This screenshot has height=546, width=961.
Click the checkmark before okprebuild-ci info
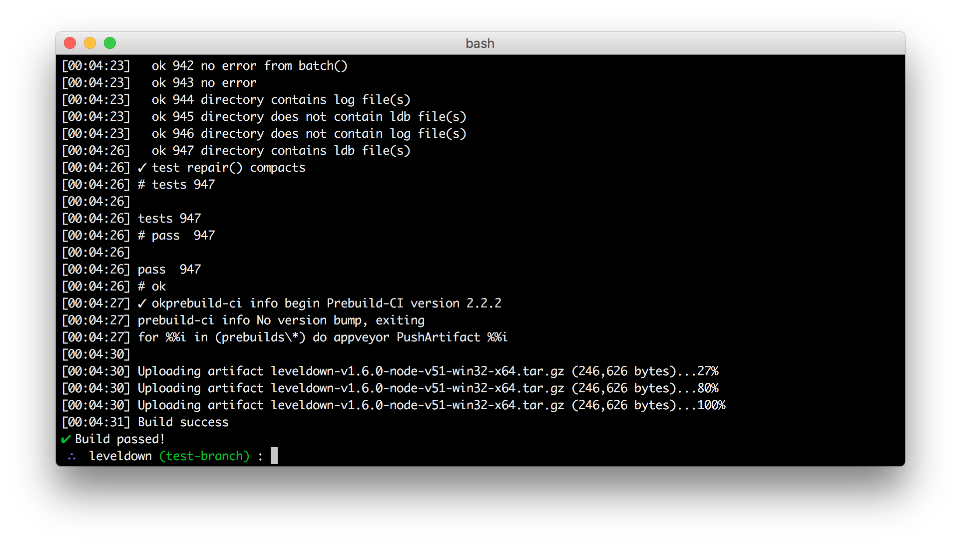pyautogui.click(x=142, y=303)
